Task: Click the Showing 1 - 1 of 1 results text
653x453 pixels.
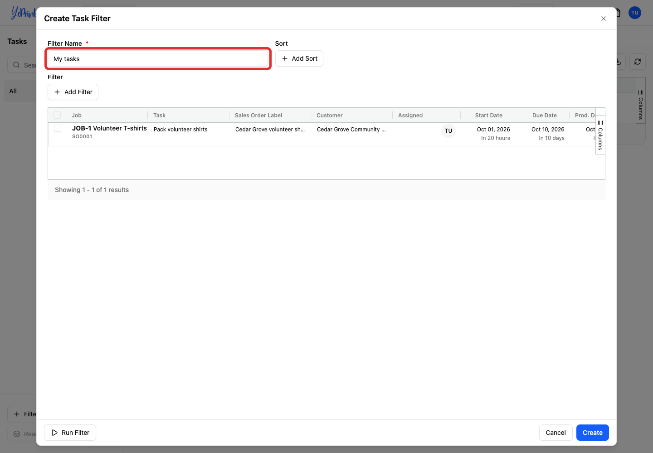Action: [x=92, y=190]
